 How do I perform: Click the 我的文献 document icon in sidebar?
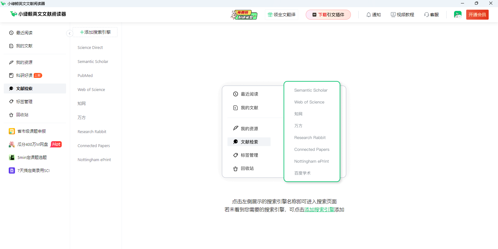tap(11, 46)
